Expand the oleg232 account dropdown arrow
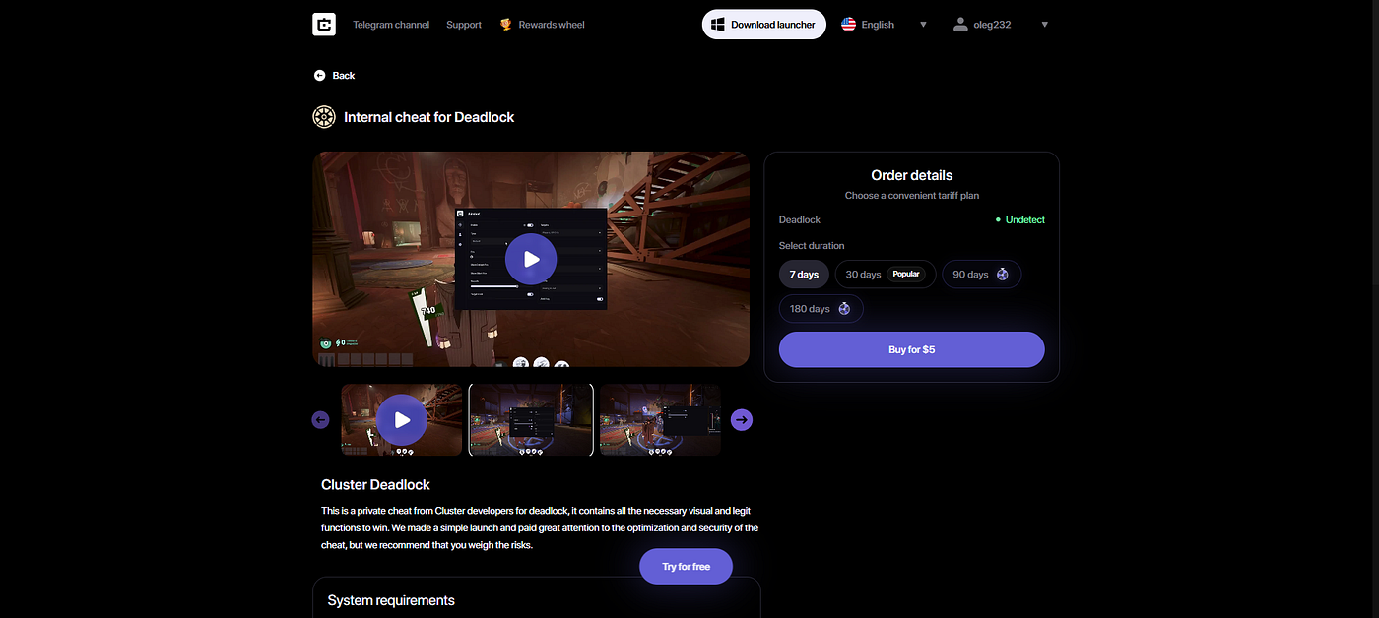 pyautogui.click(x=1044, y=25)
